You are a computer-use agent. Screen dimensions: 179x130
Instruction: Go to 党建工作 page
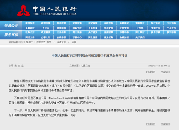point(156,28)
